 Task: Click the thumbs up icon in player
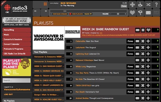click(140, 5)
